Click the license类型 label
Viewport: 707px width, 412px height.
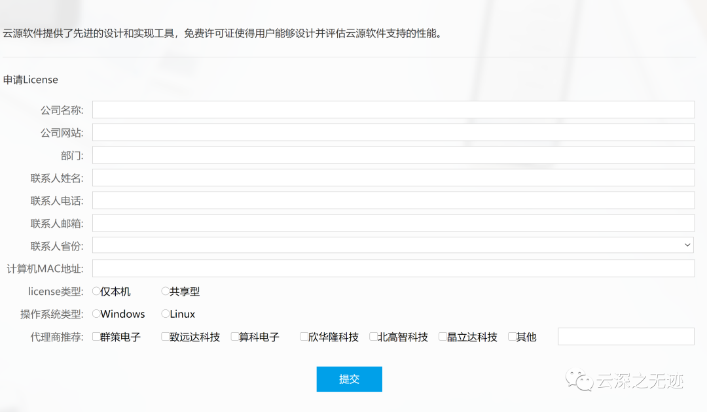tap(56, 292)
